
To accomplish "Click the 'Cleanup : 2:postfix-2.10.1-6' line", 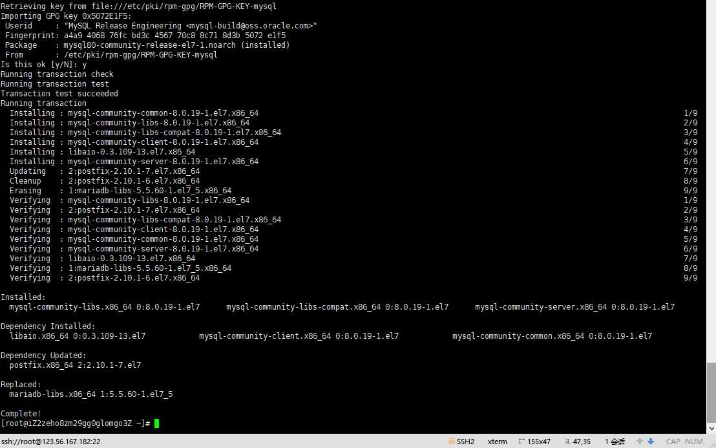I will coord(105,181).
